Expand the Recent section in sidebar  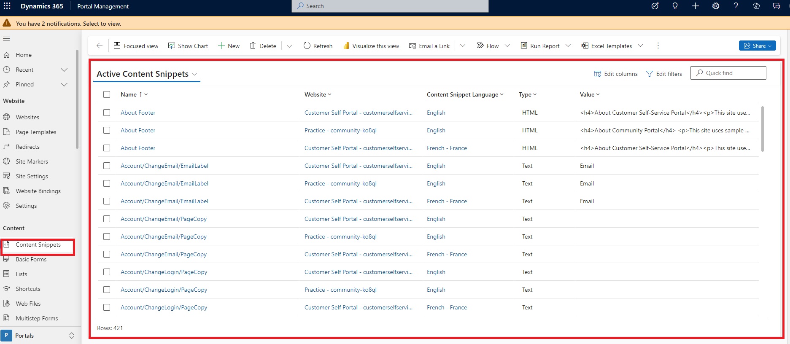64,70
